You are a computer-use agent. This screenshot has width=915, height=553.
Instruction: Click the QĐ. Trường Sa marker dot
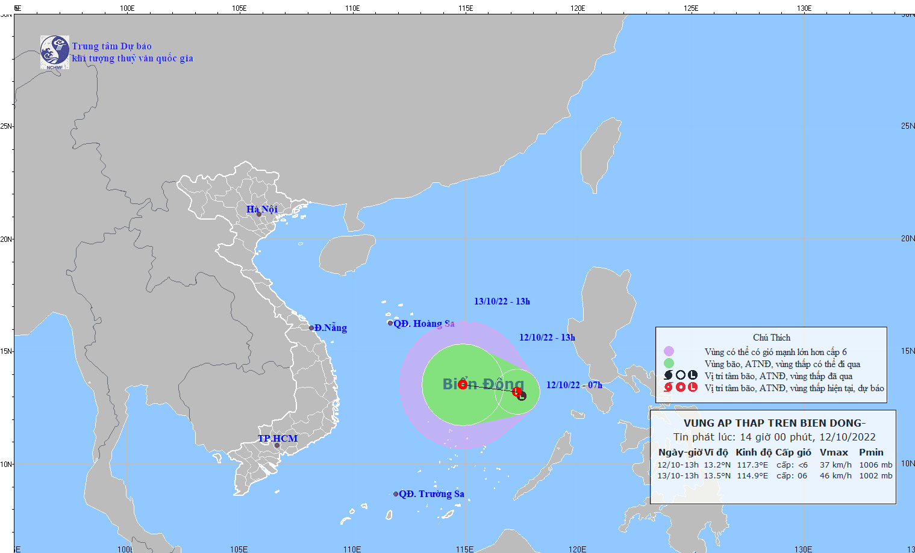[396, 494]
